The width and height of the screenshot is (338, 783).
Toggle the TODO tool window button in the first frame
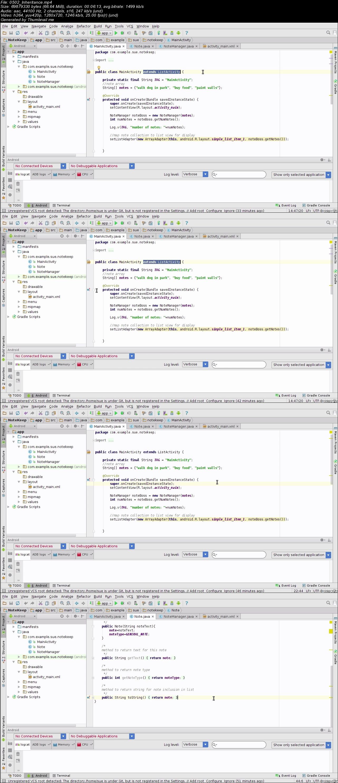click(15, 205)
